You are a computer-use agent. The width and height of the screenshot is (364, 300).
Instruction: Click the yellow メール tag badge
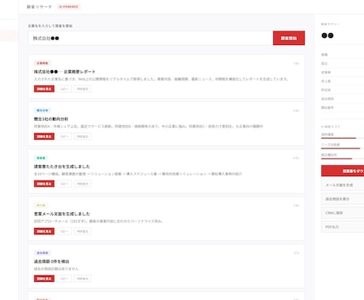[x=41, y=205]
